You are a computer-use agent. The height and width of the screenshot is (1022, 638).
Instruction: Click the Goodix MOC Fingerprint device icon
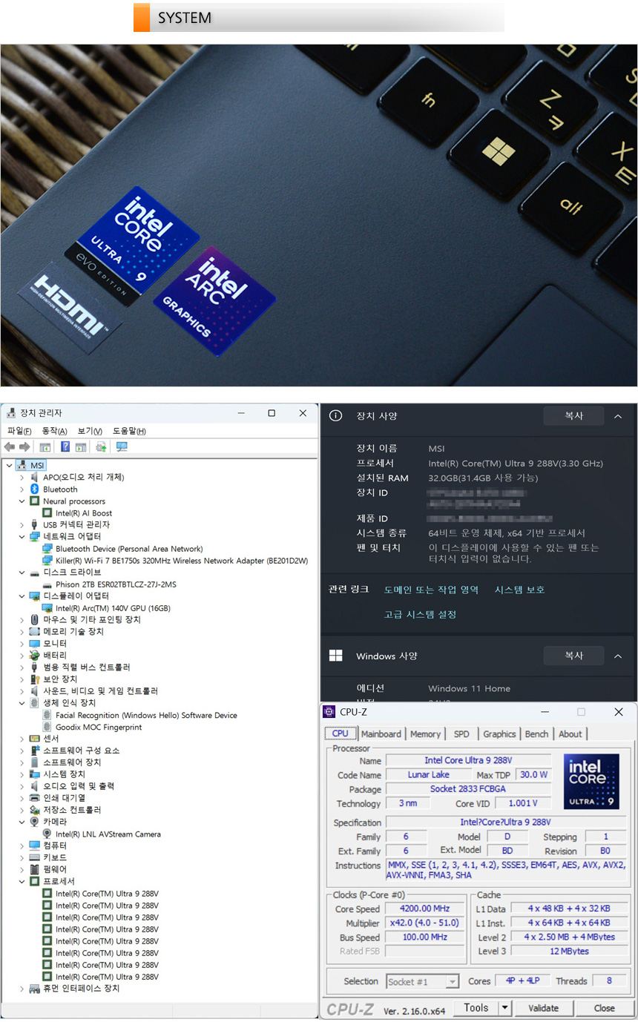[47, 728]
